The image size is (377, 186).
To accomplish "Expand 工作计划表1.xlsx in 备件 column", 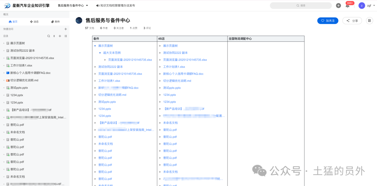I will point(95,81).
